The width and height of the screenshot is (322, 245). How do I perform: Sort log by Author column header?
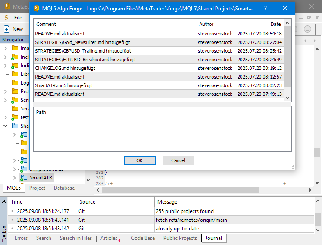point(215,24)
